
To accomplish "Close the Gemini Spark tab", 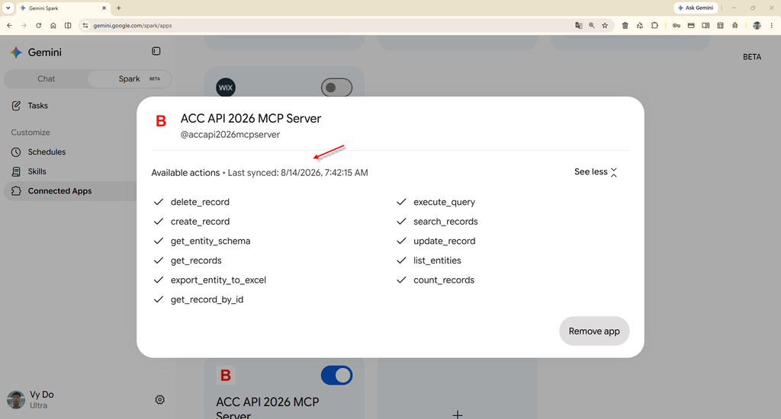I will 104,8.
